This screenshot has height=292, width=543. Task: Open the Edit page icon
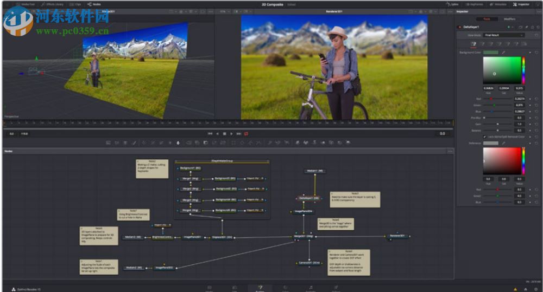235,288
